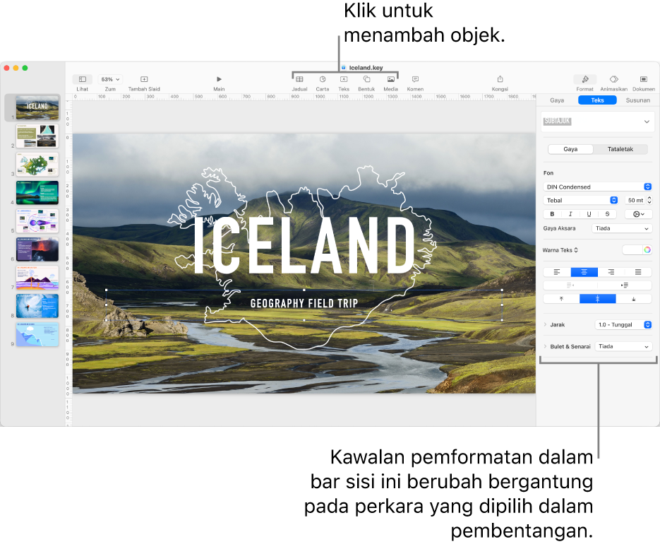Select the Gaya segment under Teks

pyautogui.click(x=570, y=149)
